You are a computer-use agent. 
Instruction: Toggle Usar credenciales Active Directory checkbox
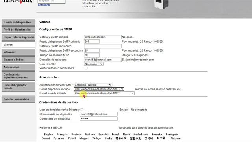pos(82,110)
